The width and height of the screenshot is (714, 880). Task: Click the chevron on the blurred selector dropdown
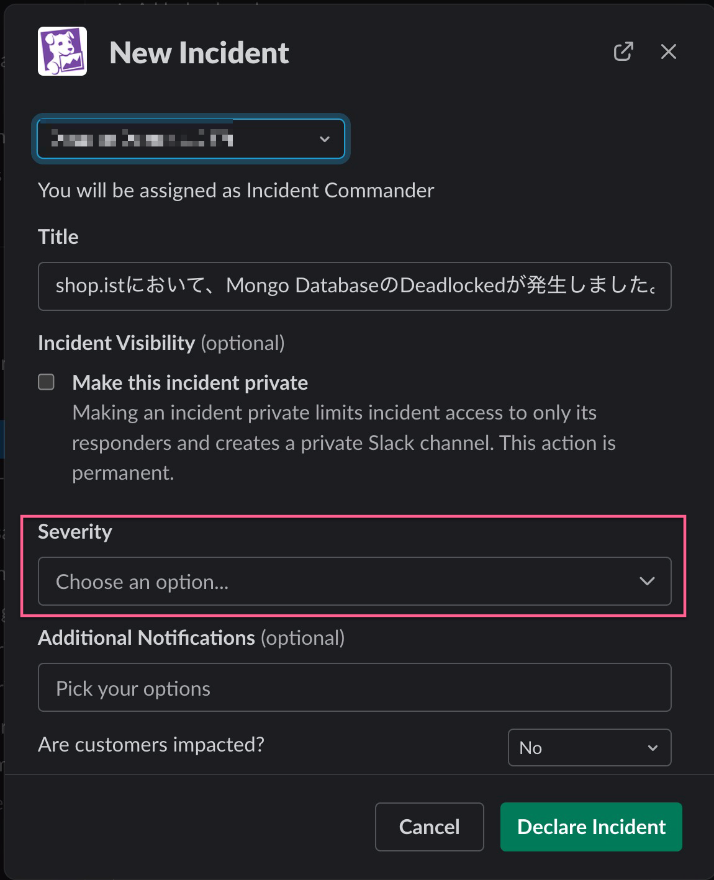324,139
